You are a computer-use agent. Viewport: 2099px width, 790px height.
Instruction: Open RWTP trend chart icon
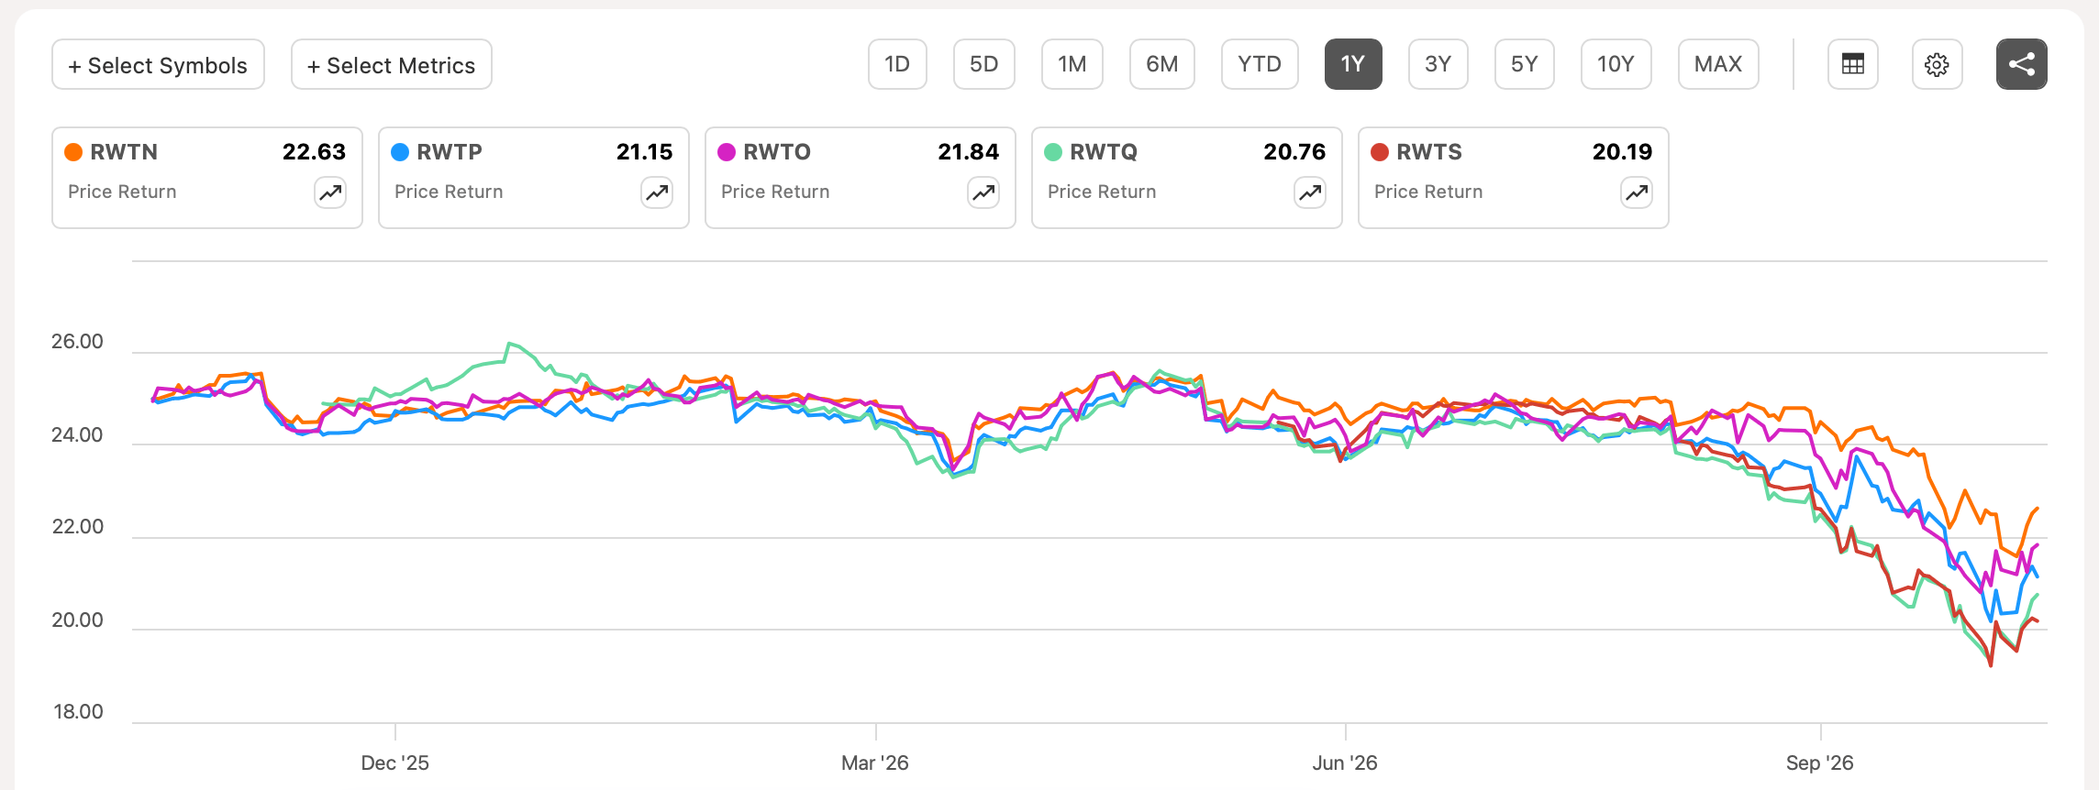[657, 192]
